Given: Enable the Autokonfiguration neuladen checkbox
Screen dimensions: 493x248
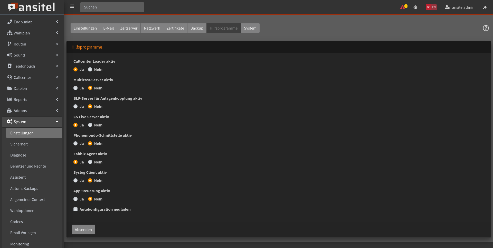Looking at the screenshot, I should coord(75,209).
